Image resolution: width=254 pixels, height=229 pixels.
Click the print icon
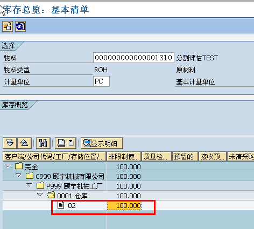61,143
